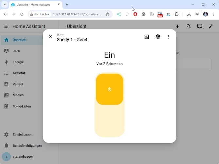Collapse the Home Assistant sidebar menu

pyautogui.click(x=6, y=26)
